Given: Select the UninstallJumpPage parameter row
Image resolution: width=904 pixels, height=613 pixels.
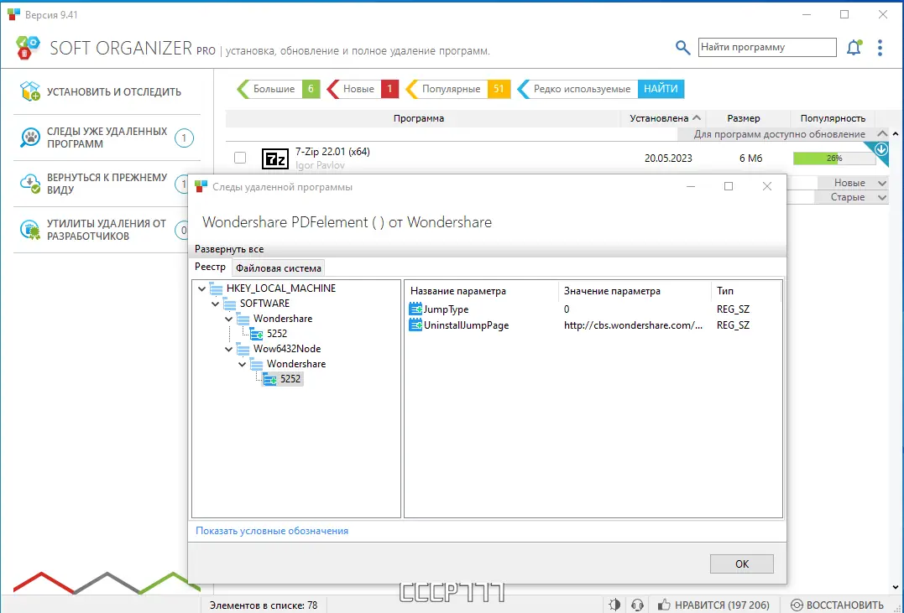Looking at the screenshot, I should pyautogui.click(x=593, y=325).
